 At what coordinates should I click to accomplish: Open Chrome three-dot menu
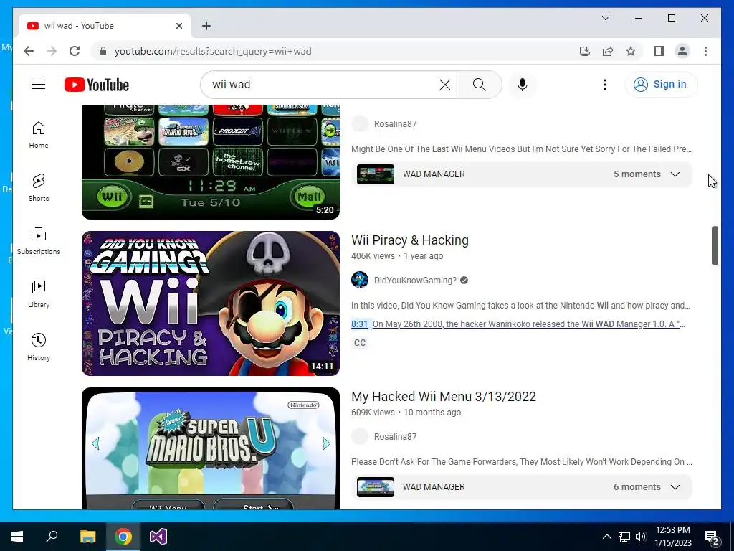click(705, 51)
